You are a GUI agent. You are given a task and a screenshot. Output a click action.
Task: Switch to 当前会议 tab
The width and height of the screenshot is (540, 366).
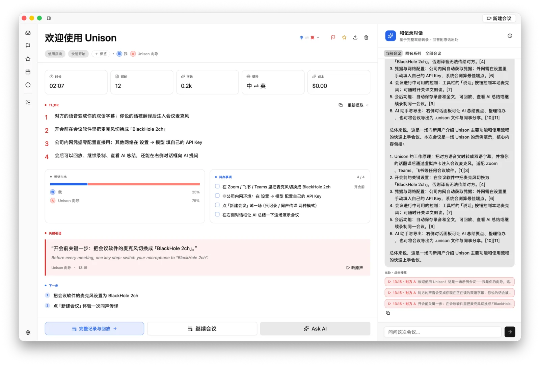[x=393, y=53]
